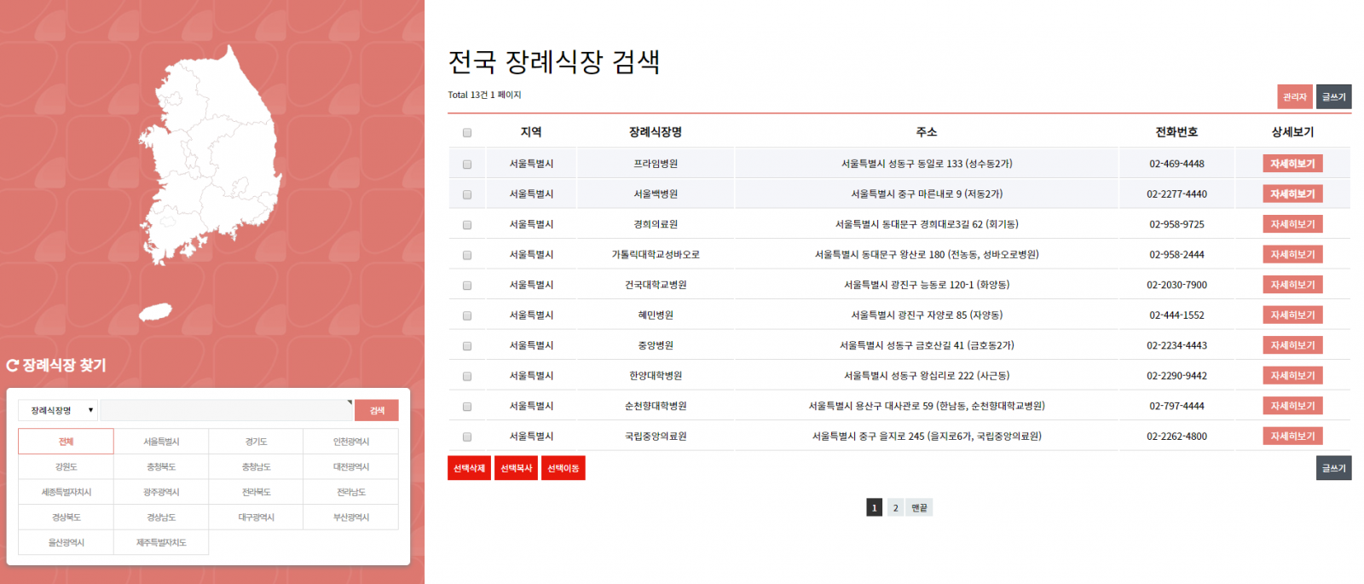Check the box for 프라임병원 row
This screenshot has width=1364, height=584.
[467, 165]
